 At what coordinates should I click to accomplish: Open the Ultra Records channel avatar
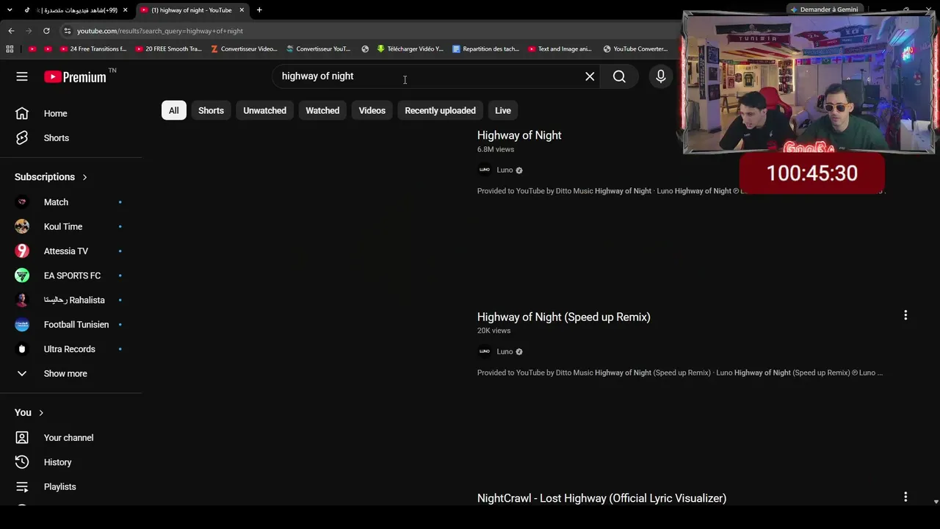22,349
